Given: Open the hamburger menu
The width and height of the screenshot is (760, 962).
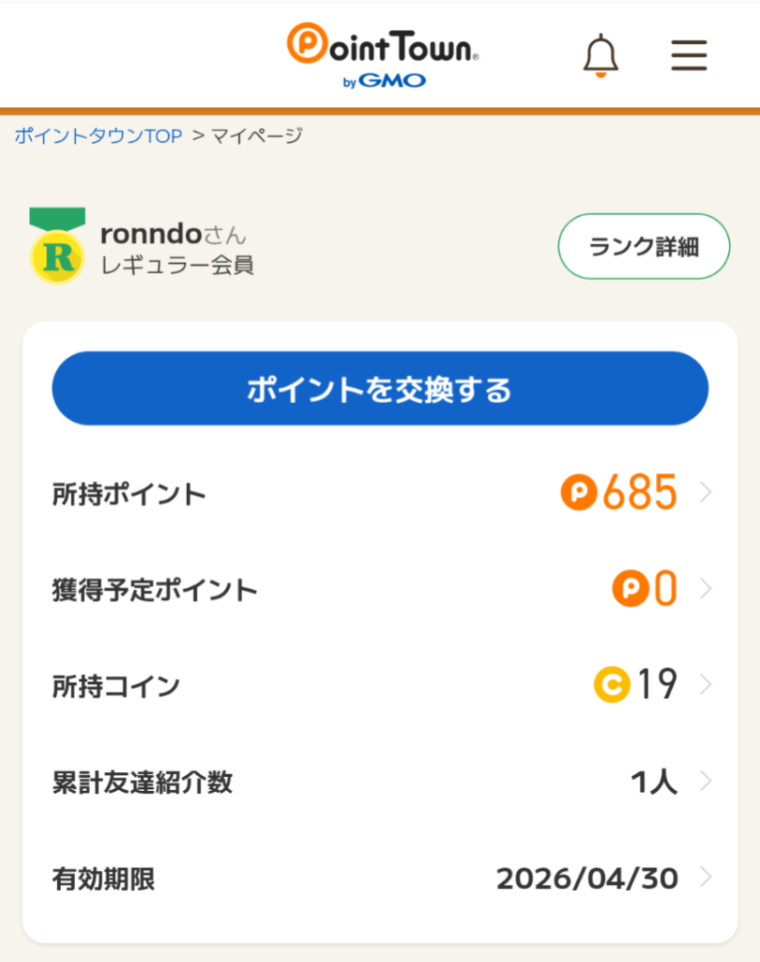Looking at the screenshot, I should (x=689, y=55).
